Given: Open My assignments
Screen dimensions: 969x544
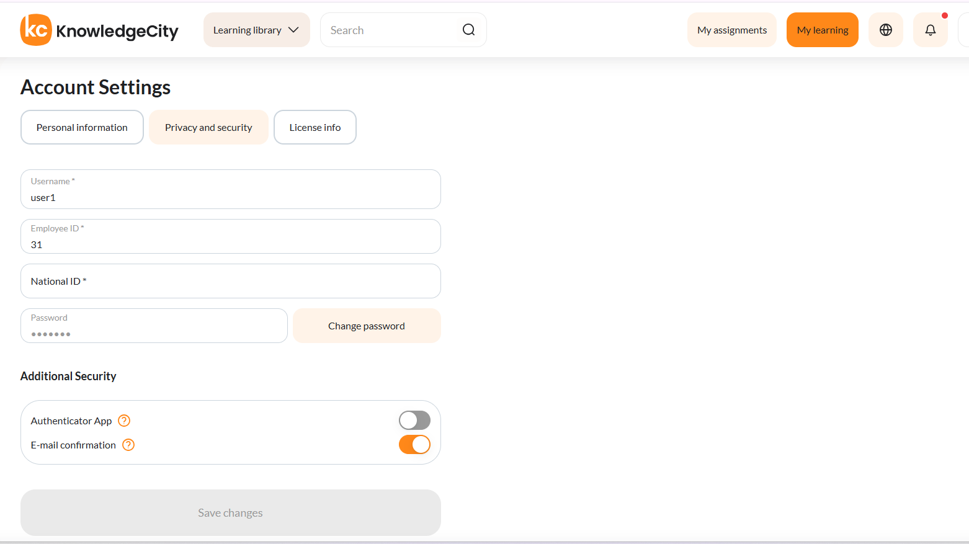Looking at the screenshot, I should click(x=732, y=30).
